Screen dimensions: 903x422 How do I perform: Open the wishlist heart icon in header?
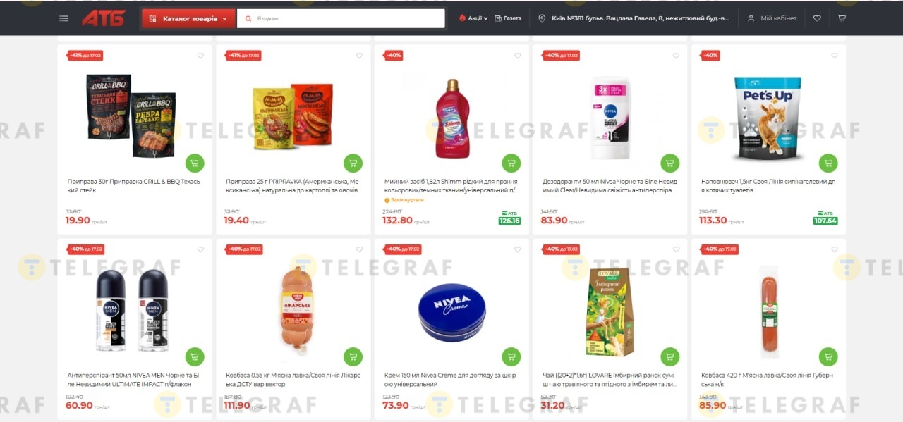click(x=817, y=18)
